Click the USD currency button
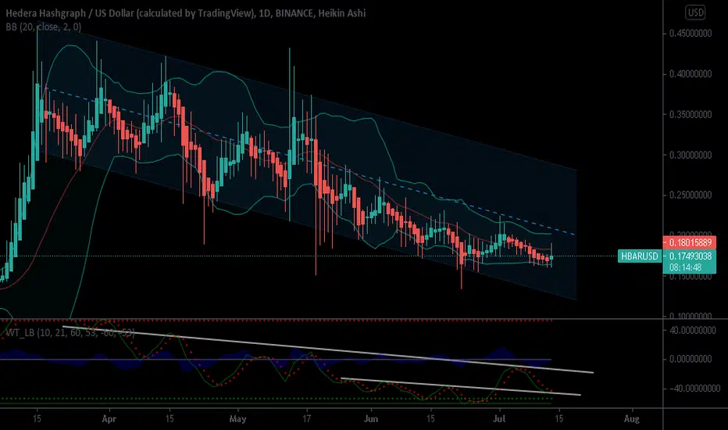The width and height of the screenshot is (728, 430). [x=695, y=13]
